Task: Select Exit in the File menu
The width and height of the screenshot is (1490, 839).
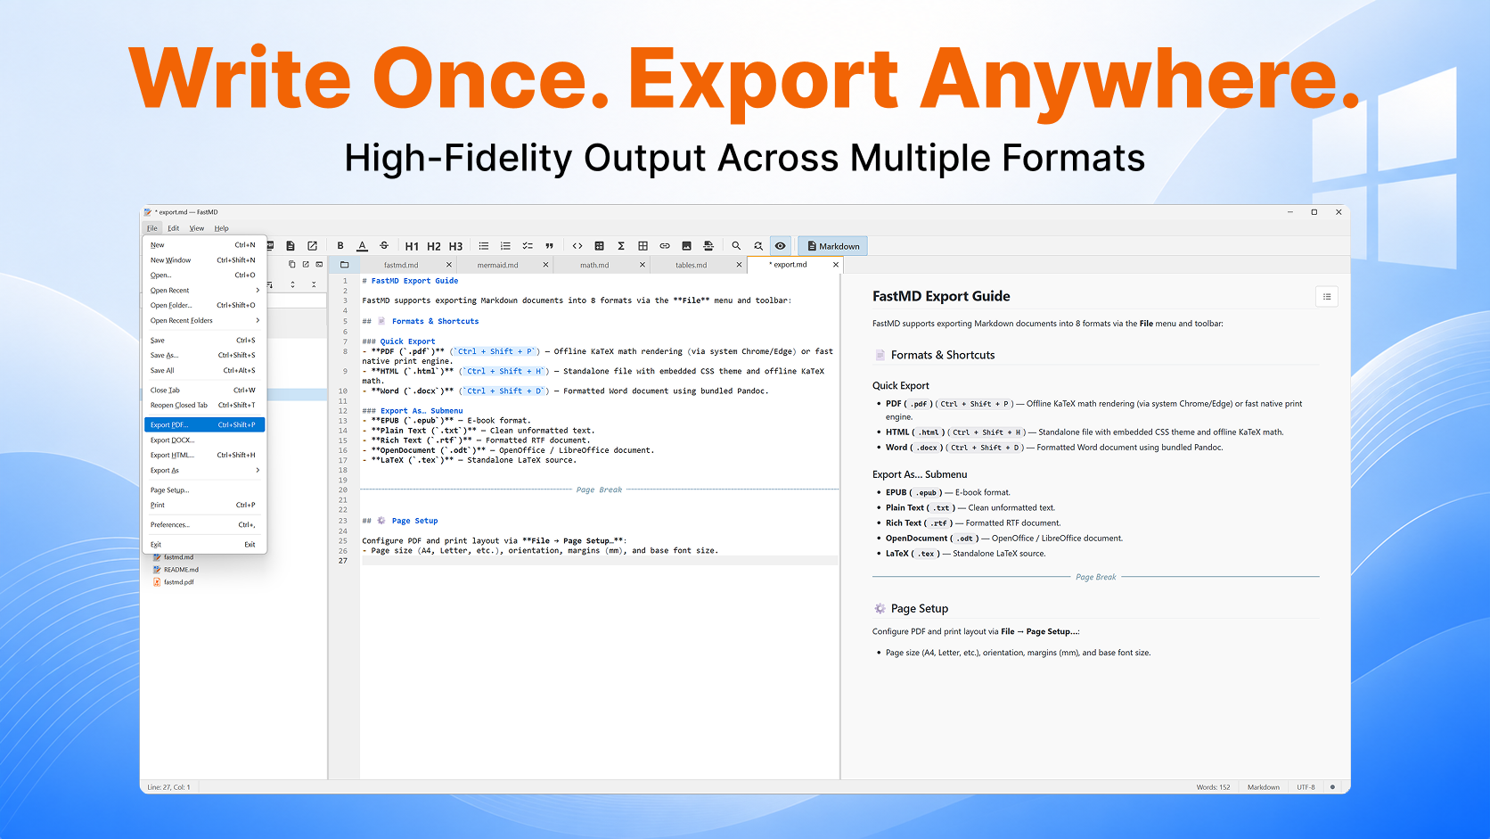Action: click(x=204, y=545)
